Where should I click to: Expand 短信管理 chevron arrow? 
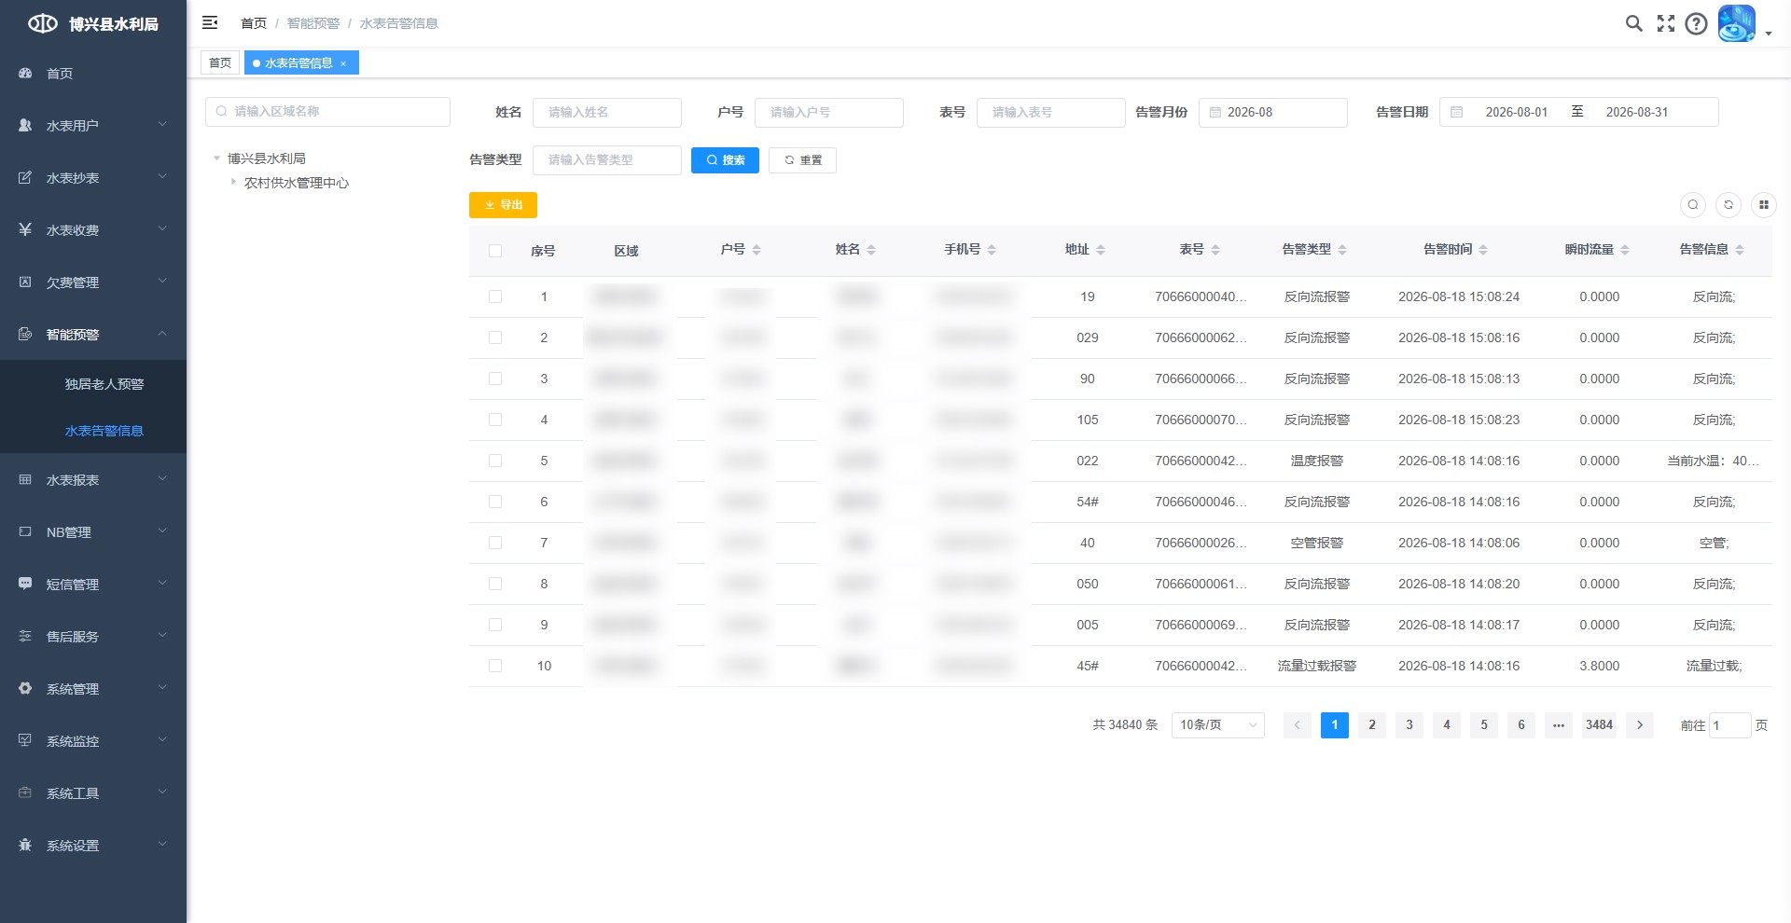coord(162,583)
